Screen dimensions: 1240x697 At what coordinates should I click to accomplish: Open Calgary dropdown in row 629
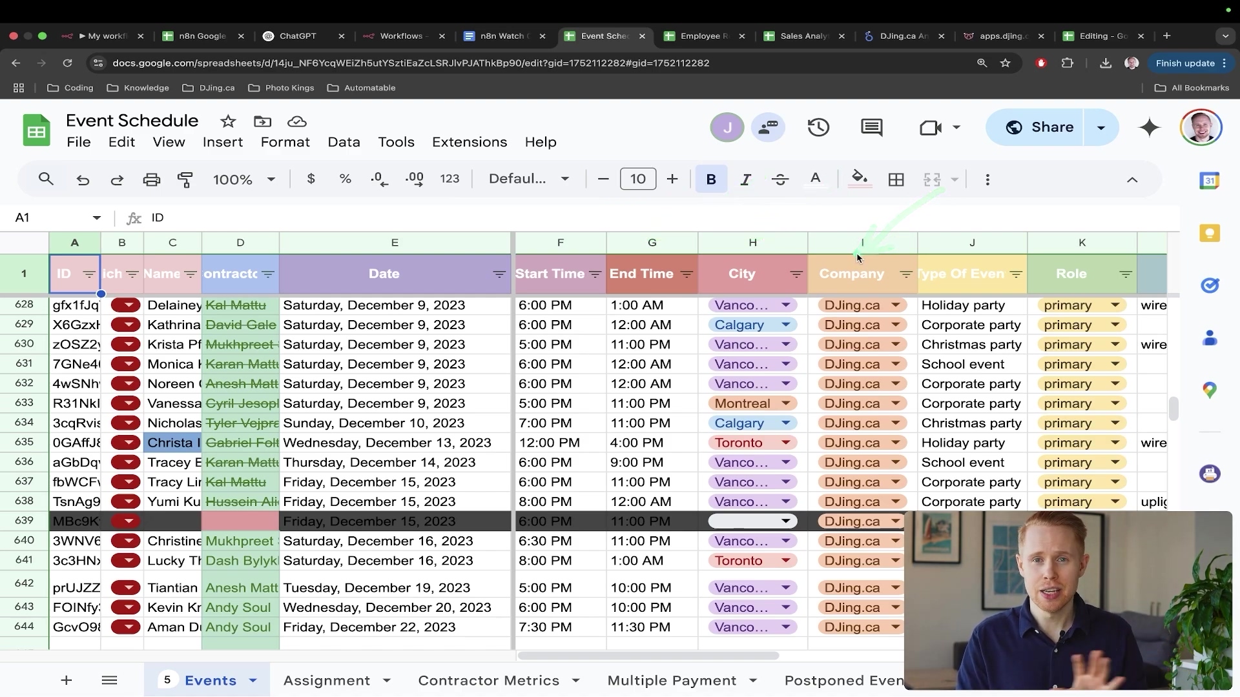pos(786,325)
